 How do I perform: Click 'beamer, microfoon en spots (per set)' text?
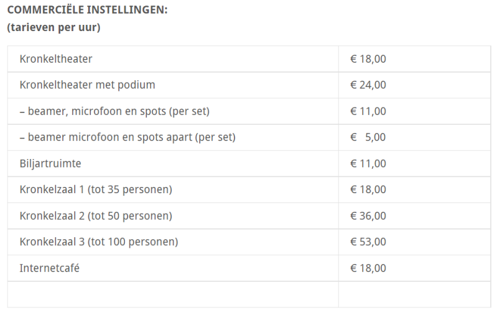coord(114,111)
